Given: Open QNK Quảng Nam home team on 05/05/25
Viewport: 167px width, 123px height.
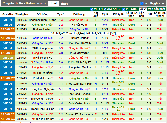Looking at the screenshot, I should (42, 48).
